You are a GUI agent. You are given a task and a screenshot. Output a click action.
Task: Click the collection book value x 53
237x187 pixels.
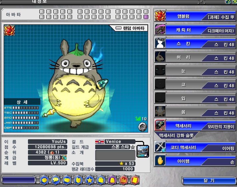click(x=115, y=164)
